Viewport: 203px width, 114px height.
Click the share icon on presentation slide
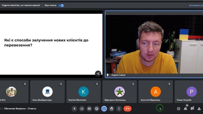98,74
